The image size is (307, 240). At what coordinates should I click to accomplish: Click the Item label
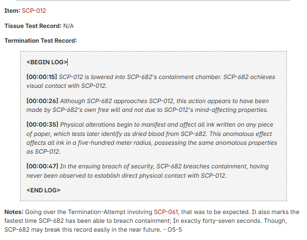coord(12,11)
